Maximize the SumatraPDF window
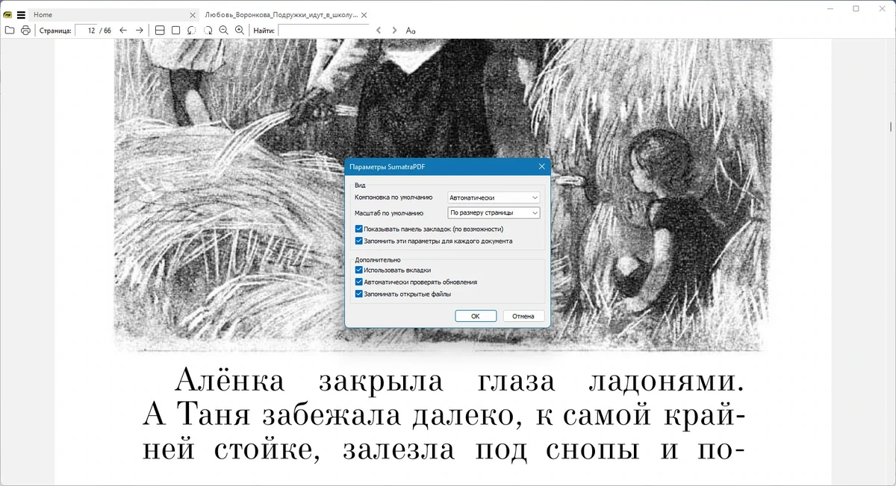Viewport: 896px width, 486px height. click(x=856, y=9)
